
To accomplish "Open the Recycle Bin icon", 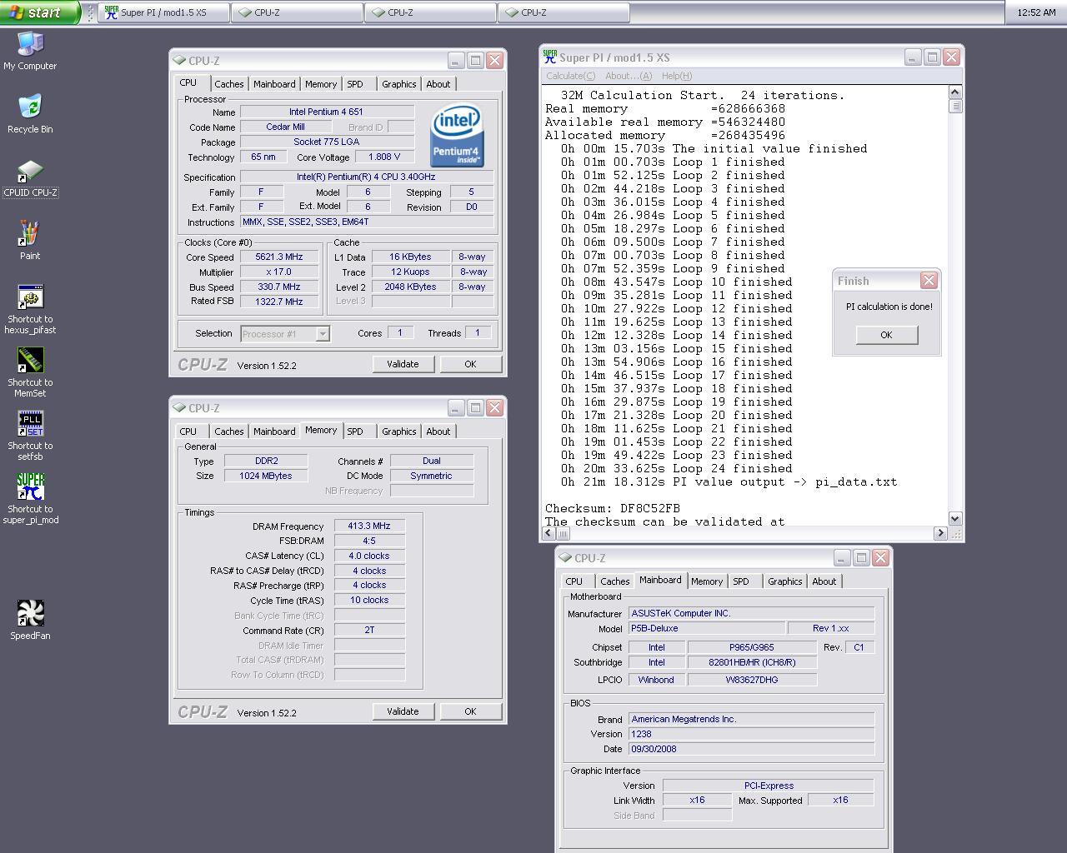I will point(30,114).
